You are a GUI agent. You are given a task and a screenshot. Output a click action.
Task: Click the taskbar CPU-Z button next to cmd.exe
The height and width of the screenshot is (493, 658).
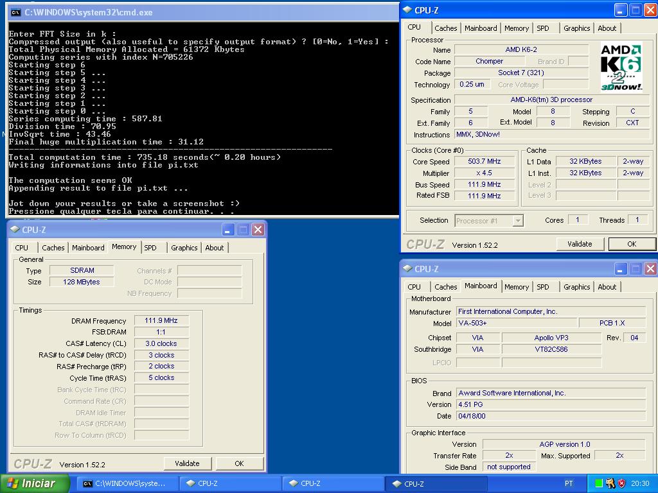[230, 483]
